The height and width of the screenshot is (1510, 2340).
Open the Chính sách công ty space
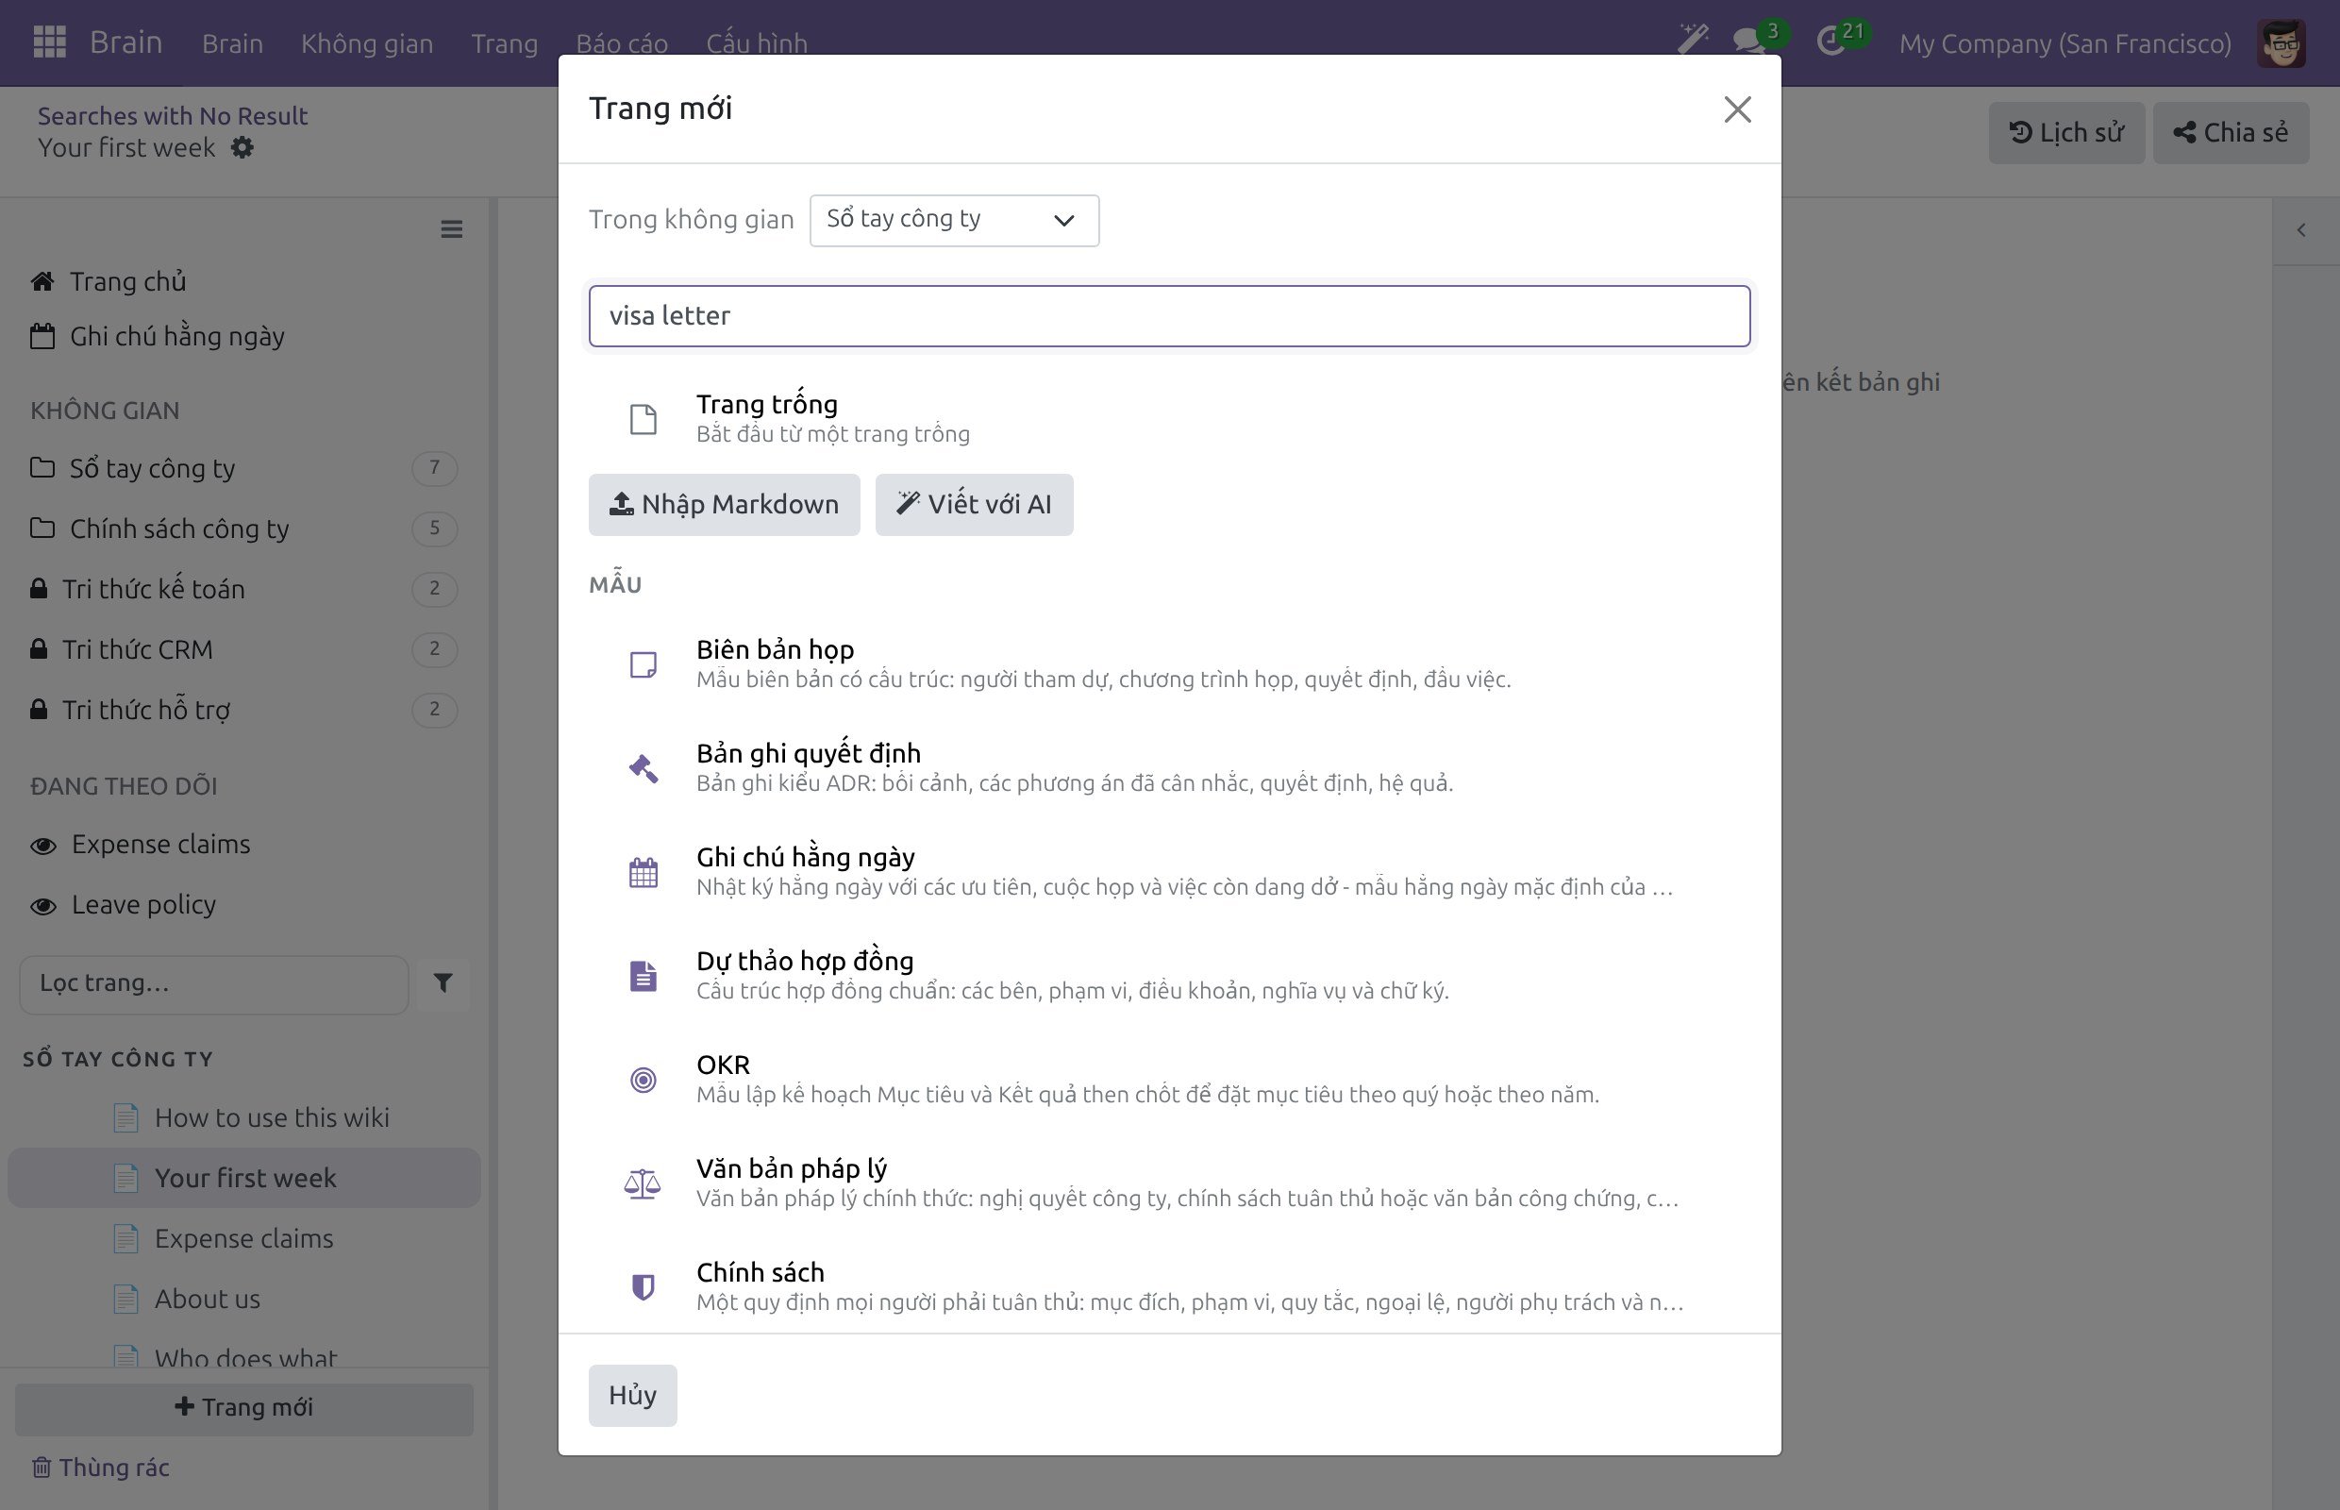(245, 528)
